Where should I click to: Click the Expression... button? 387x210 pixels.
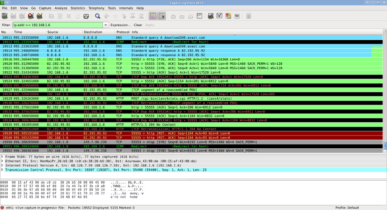[121, 25]
